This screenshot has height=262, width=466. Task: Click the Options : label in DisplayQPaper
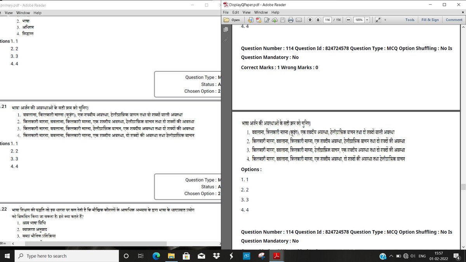pos(251,169)
